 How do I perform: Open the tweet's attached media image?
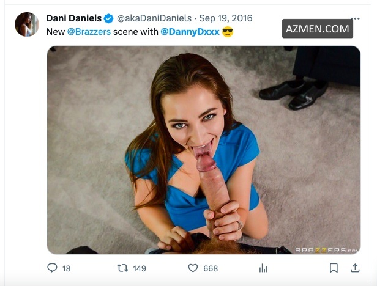pyautogui.click(x=204, y=150)
